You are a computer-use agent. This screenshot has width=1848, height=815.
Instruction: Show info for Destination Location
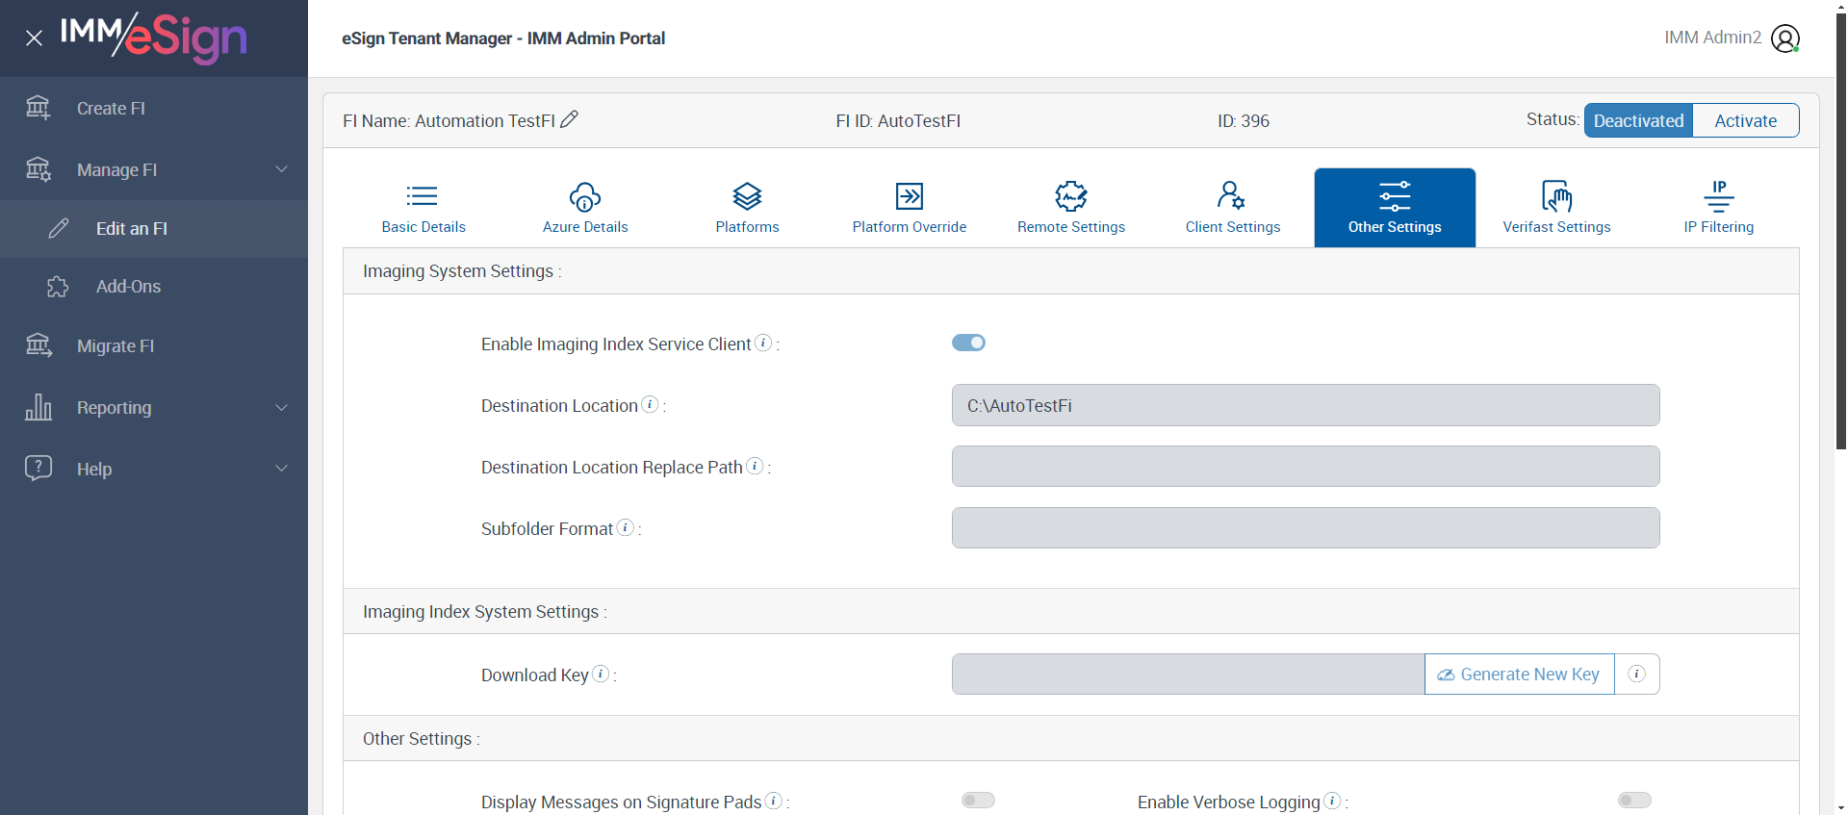(651, 404)
